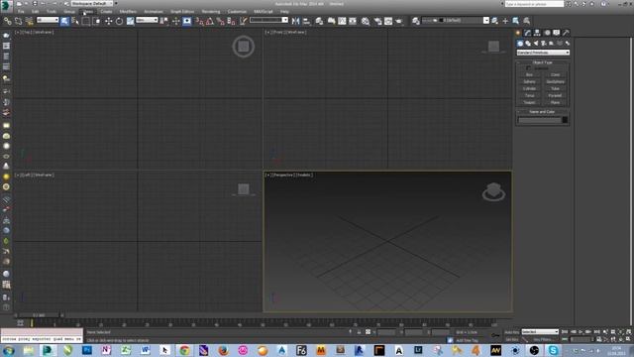Enable the AutoGrid checkbox

click(x=528, y=68)
